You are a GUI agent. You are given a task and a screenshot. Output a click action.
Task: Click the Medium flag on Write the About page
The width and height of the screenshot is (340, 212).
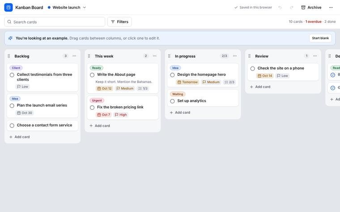(x=125, y=88)
